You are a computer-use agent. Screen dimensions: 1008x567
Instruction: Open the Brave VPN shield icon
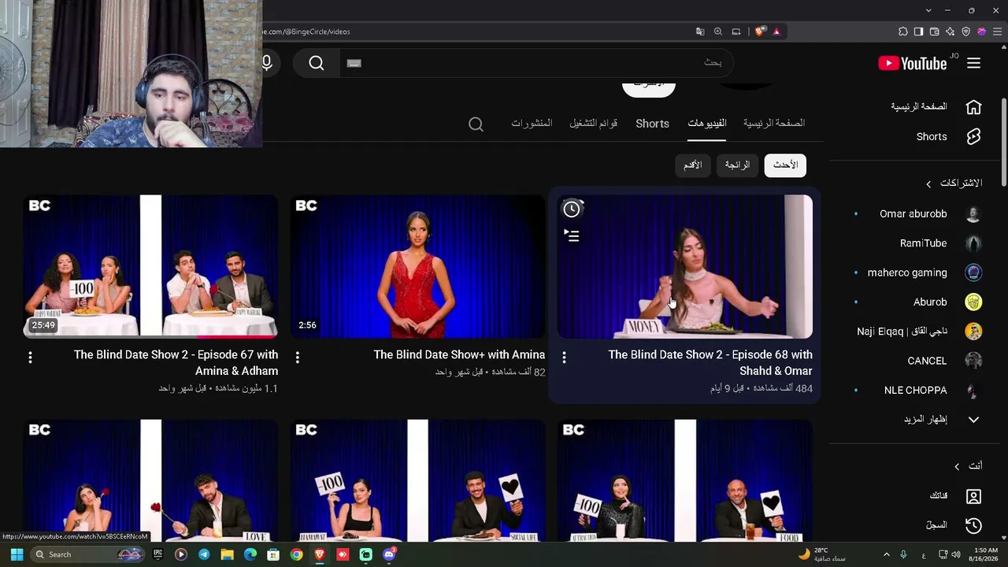[x=966, y=31]
